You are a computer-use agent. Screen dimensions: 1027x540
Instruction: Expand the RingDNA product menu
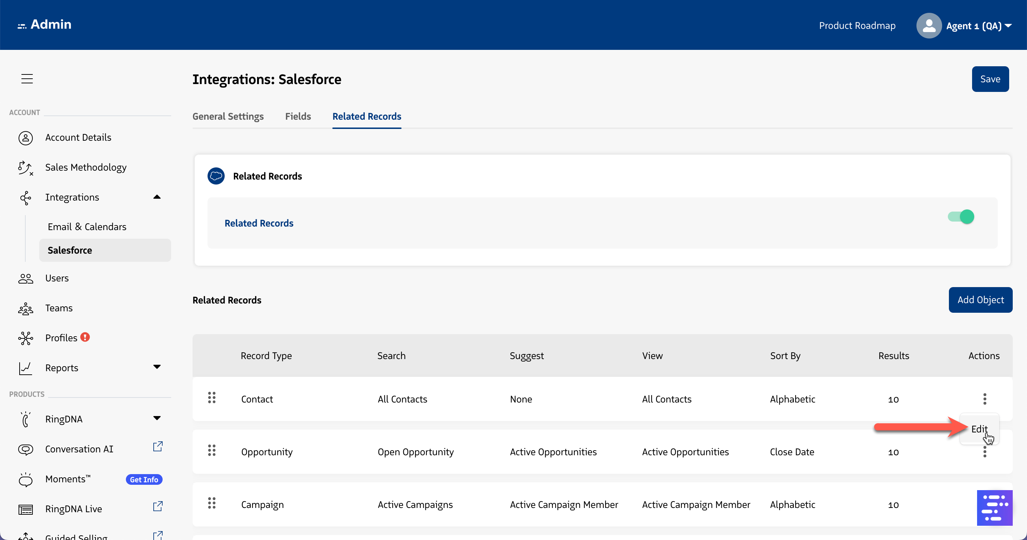click(x=157, y=419)
